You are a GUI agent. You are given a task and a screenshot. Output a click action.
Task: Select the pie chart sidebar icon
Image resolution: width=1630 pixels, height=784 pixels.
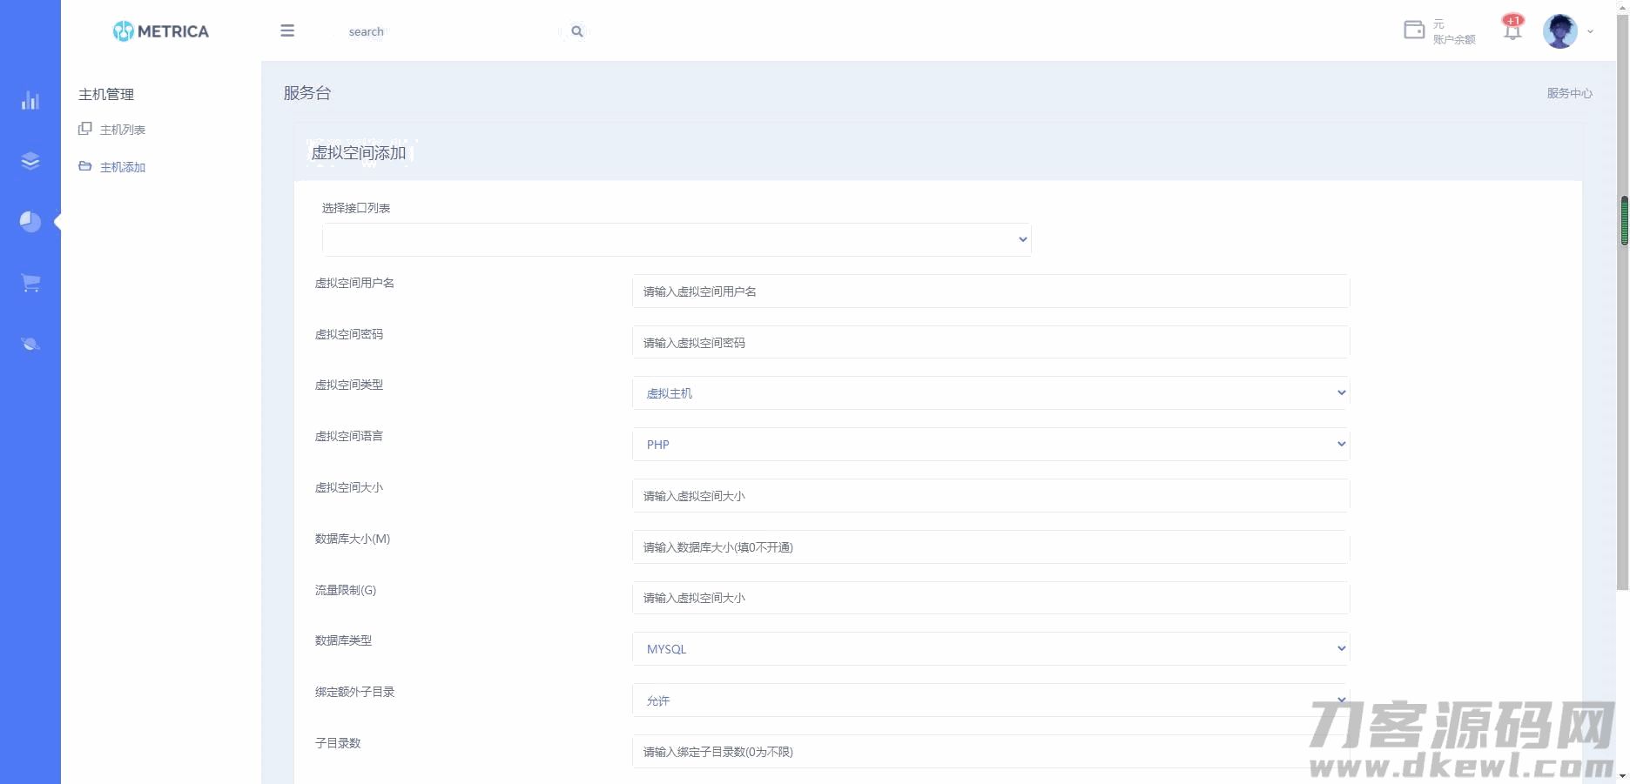pyautogui.click(x=30, y=222)
